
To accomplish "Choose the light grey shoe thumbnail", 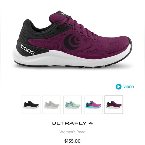I will click(52, 105).
